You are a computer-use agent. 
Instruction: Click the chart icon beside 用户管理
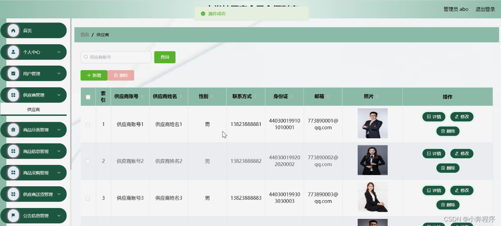14,73
